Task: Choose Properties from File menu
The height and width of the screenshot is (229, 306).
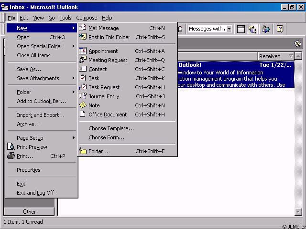Action: [x=42, y=170]
